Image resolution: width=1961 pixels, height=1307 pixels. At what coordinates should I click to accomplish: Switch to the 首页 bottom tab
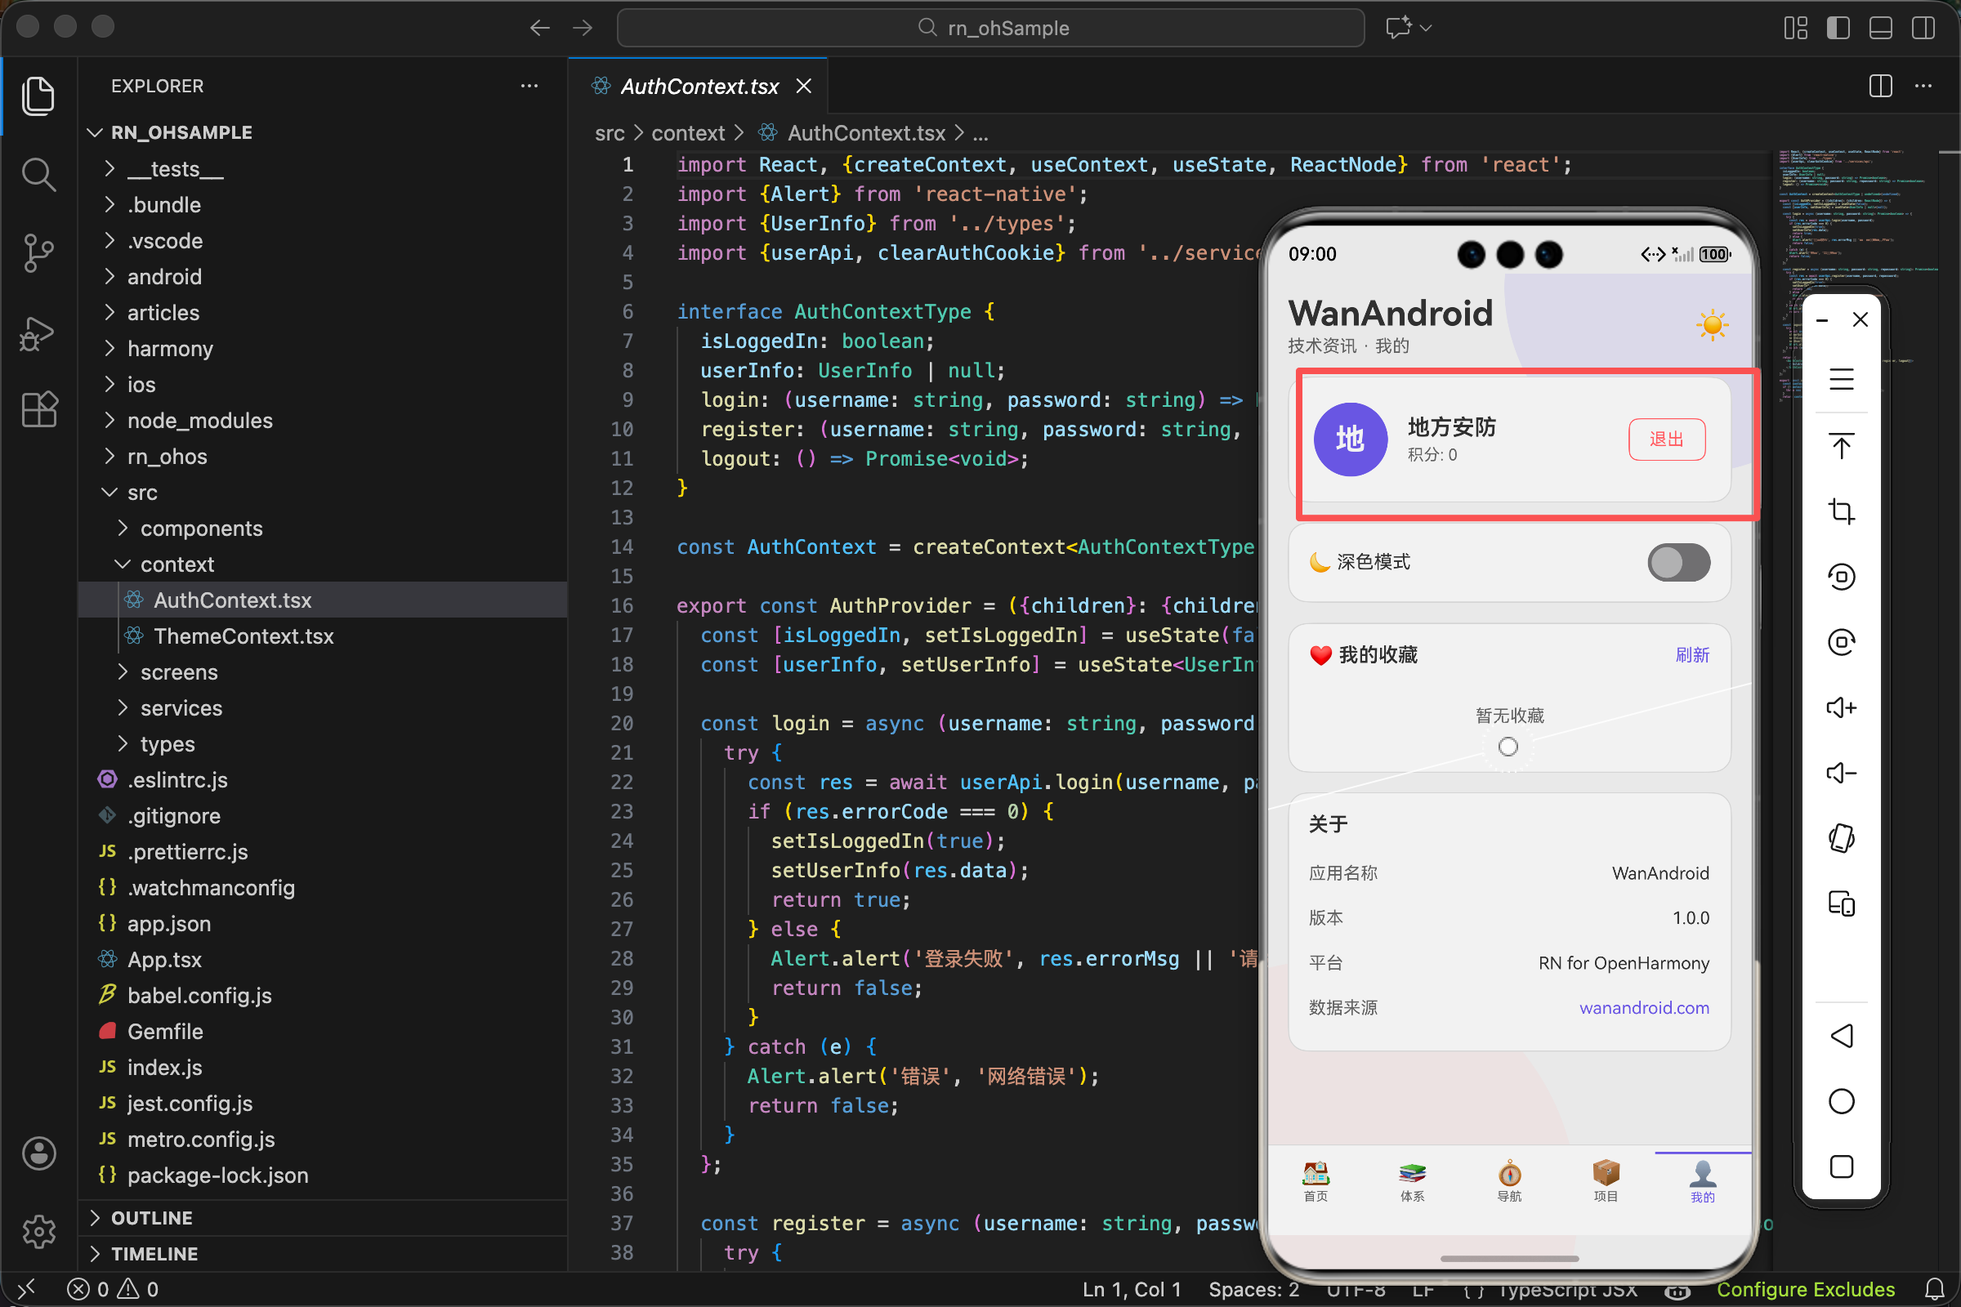[x=1315, y=1180]
